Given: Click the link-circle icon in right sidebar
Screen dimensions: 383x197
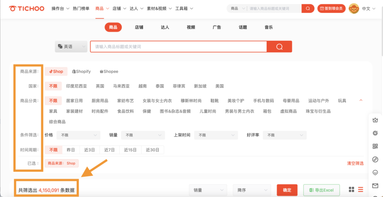Looking at the screenshot, I should (x=375, y=160).
